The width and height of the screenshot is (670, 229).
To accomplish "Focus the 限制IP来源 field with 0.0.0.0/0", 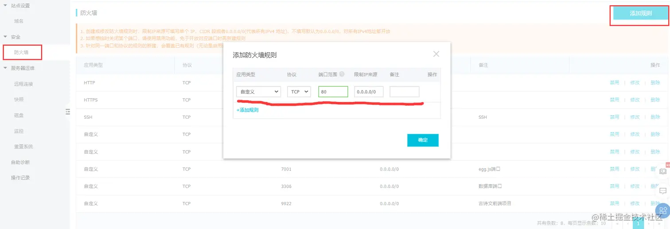I will tap(369, 92).
